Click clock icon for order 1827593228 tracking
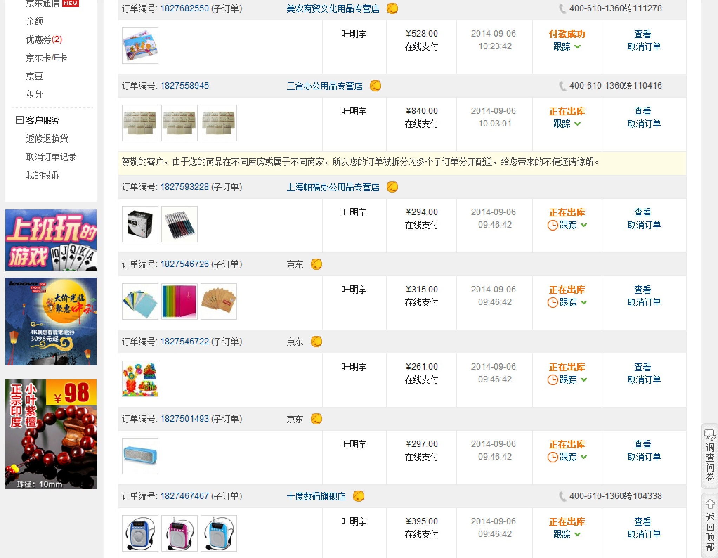The image size is (718, 558). point(553,225)
